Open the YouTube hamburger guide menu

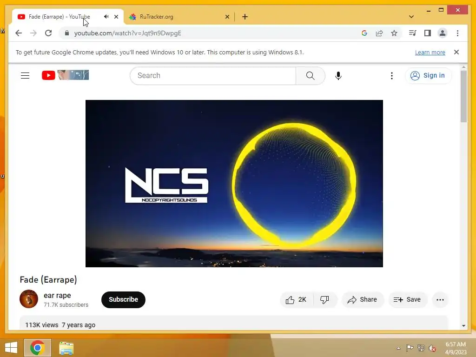tap(25, 75)
